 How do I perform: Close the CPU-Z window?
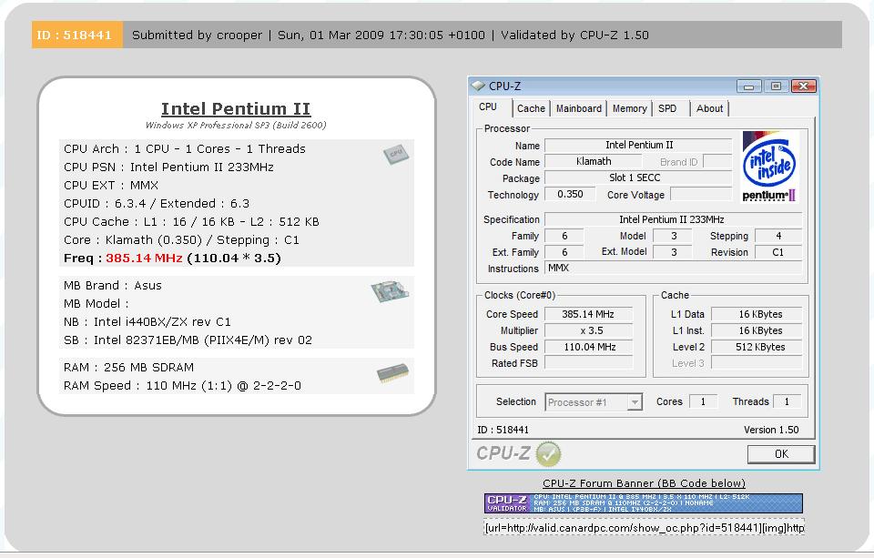(x=803, y=86)
